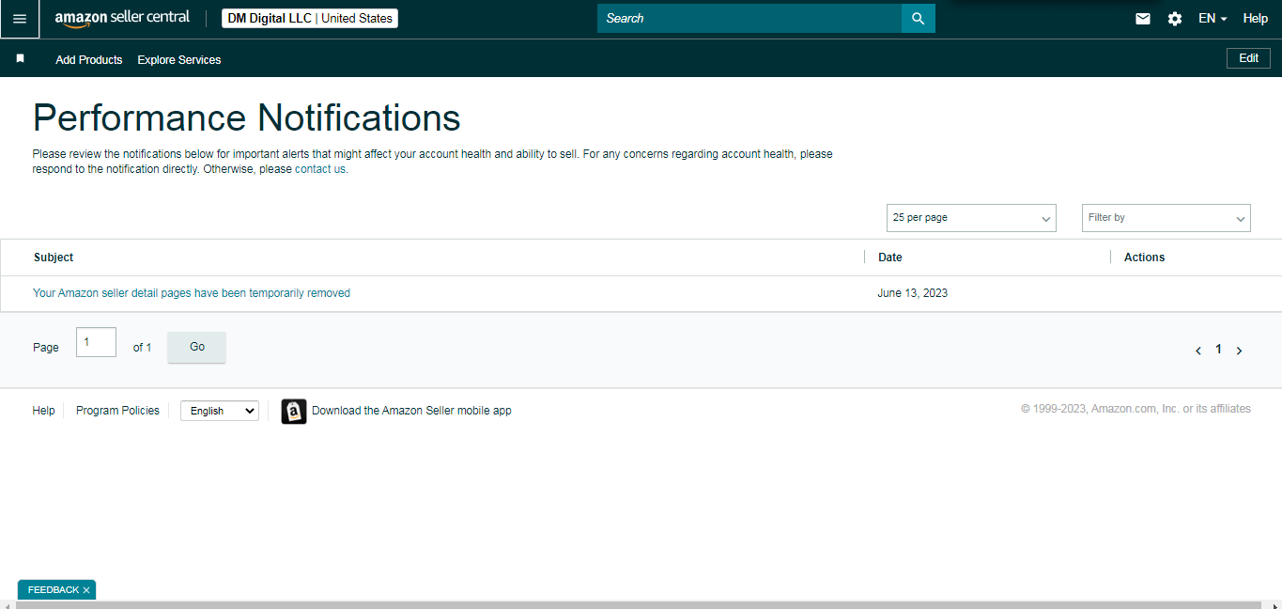Screen dimensions: 1282x609
Task: Open Program Policies link
Action: click(117, 411)
